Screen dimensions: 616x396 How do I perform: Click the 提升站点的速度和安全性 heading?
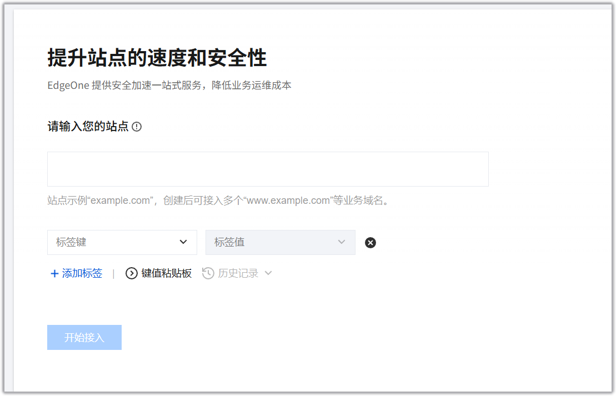(157, 58)
